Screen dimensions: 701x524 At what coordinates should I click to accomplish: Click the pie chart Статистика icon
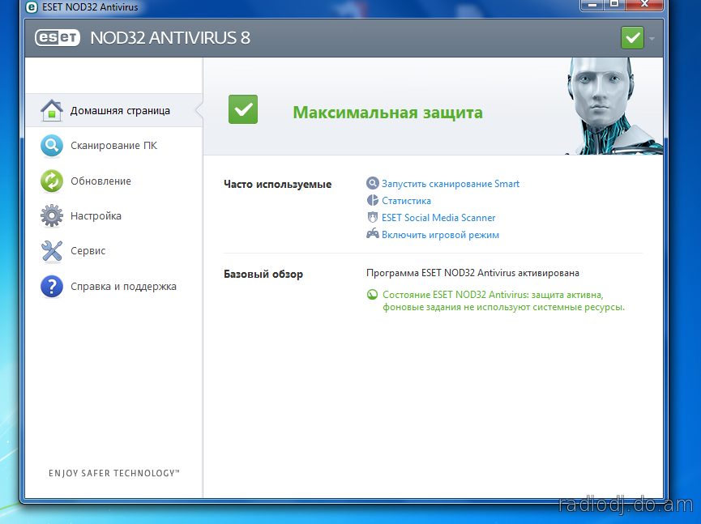(x=373, y=200)
